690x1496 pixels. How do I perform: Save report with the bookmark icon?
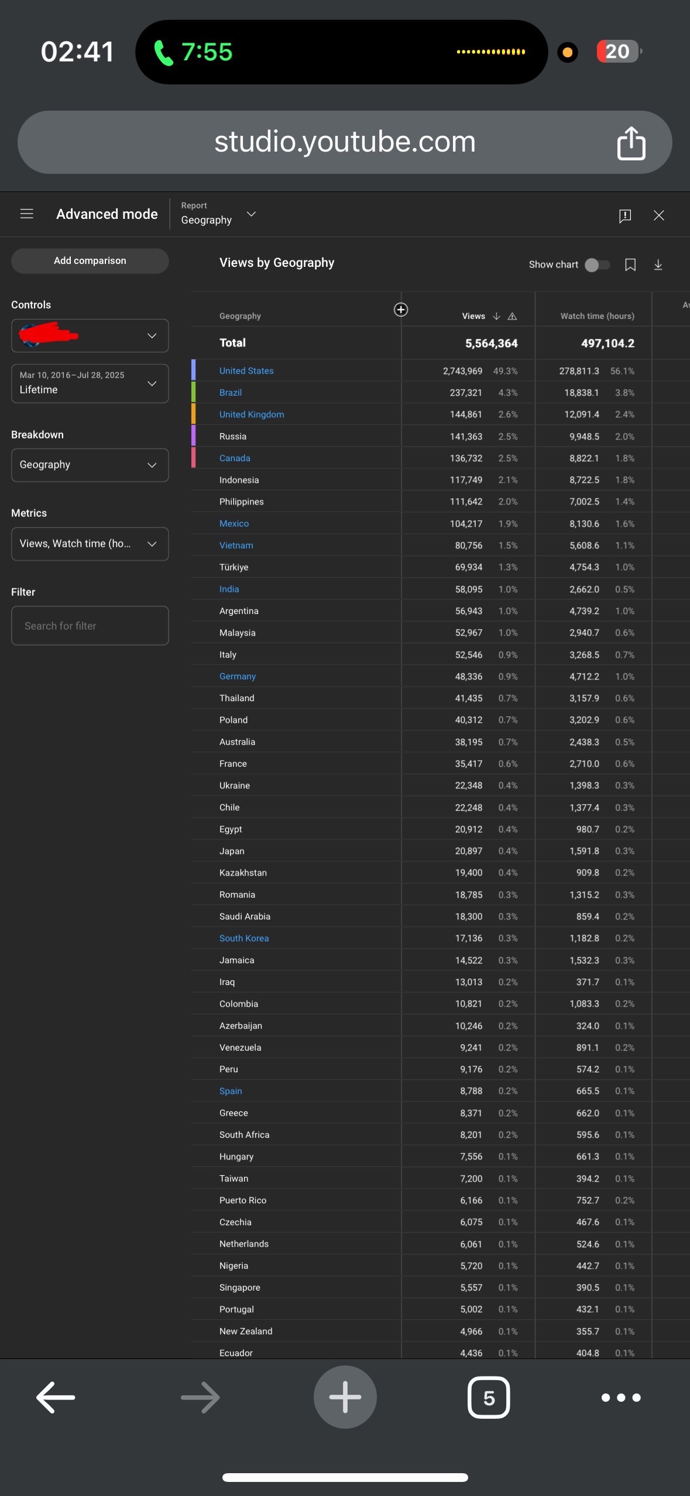coord(630,265)
